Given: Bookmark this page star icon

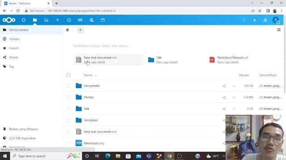Looking at the screenshot, I should click(260, 11).
